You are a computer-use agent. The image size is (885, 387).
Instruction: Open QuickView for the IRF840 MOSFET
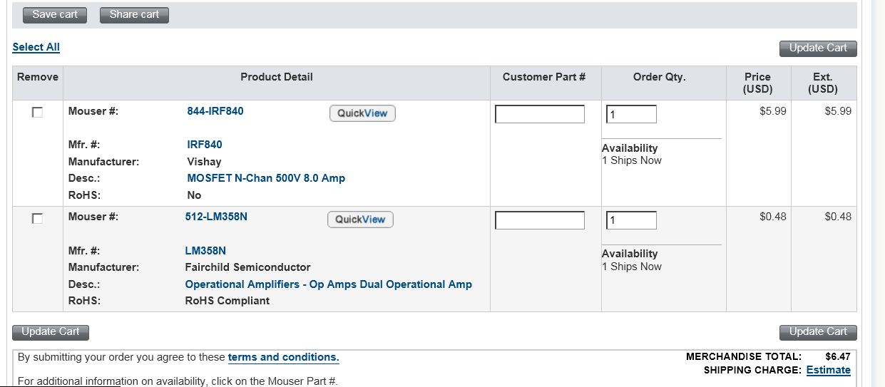coord(362,113)
